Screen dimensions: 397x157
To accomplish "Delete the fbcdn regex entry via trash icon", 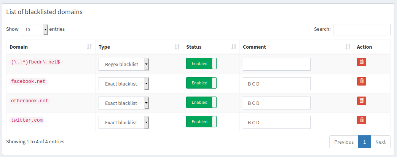I will [x=361, y=62].
